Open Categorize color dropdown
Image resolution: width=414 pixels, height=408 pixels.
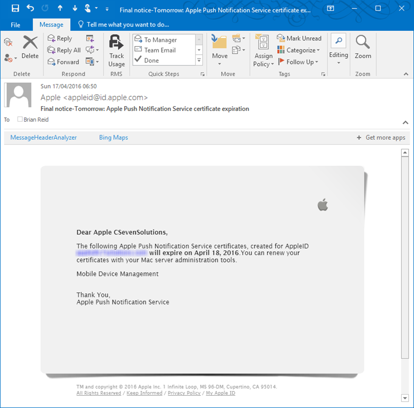pyautogui.click(x=299, y=50)
